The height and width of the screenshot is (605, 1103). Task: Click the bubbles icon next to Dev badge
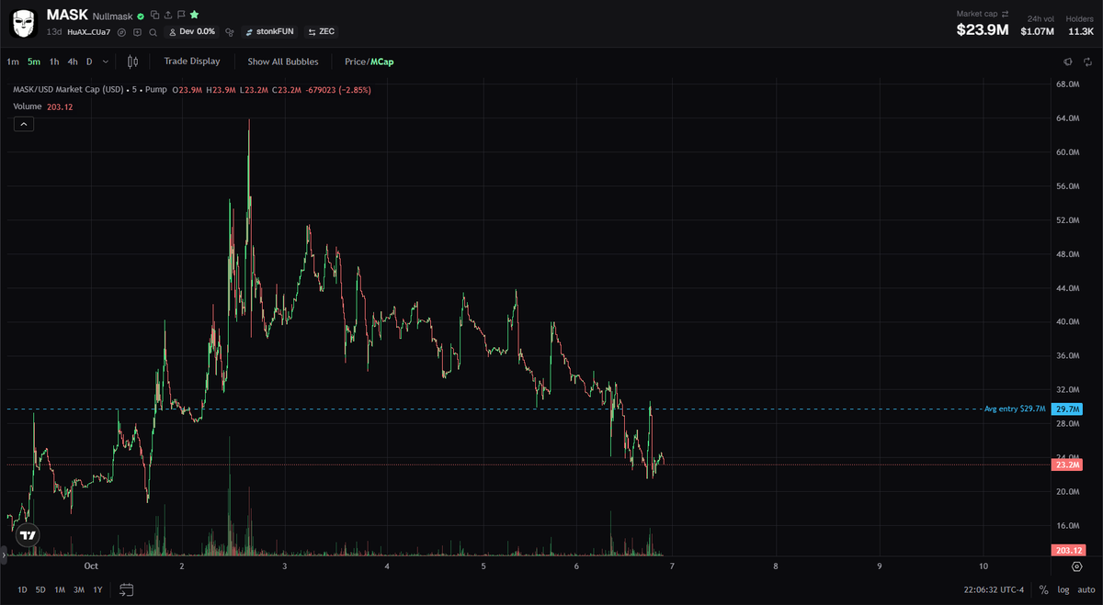[230, 32]
